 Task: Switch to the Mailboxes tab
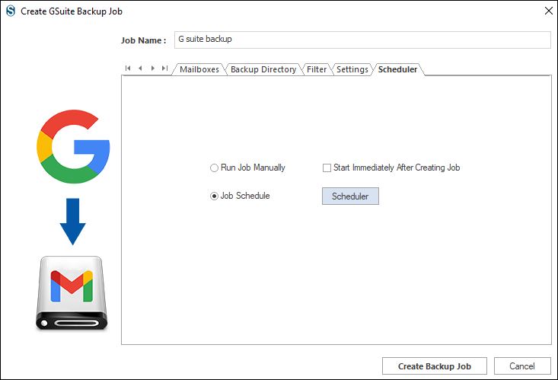click(x=199, y=69)
